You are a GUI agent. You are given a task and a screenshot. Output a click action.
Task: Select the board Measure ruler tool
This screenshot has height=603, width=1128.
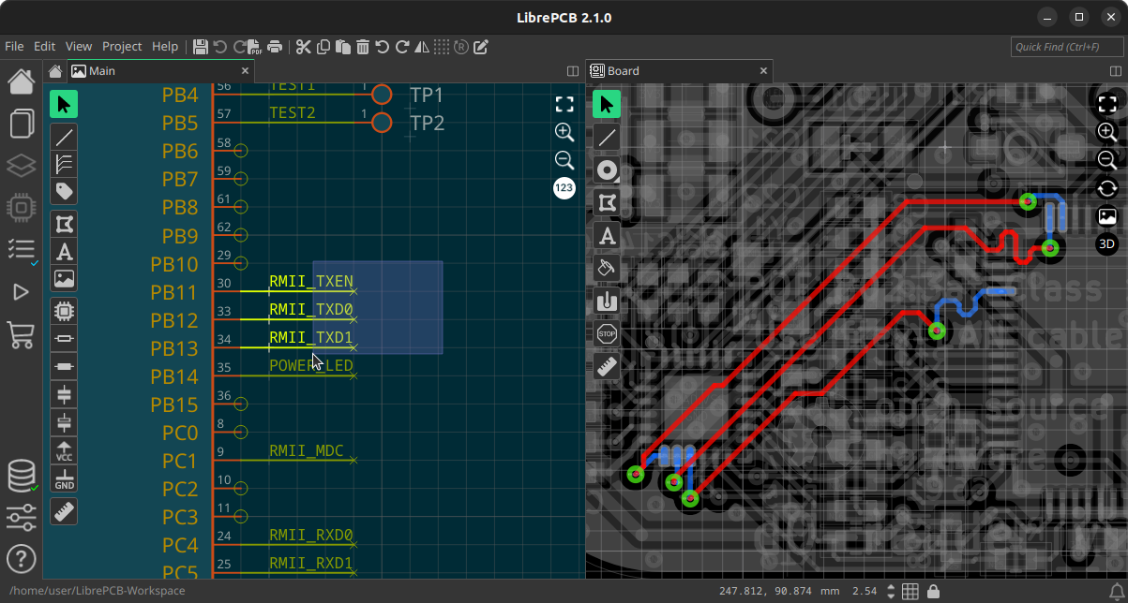(x=607, y=365)
